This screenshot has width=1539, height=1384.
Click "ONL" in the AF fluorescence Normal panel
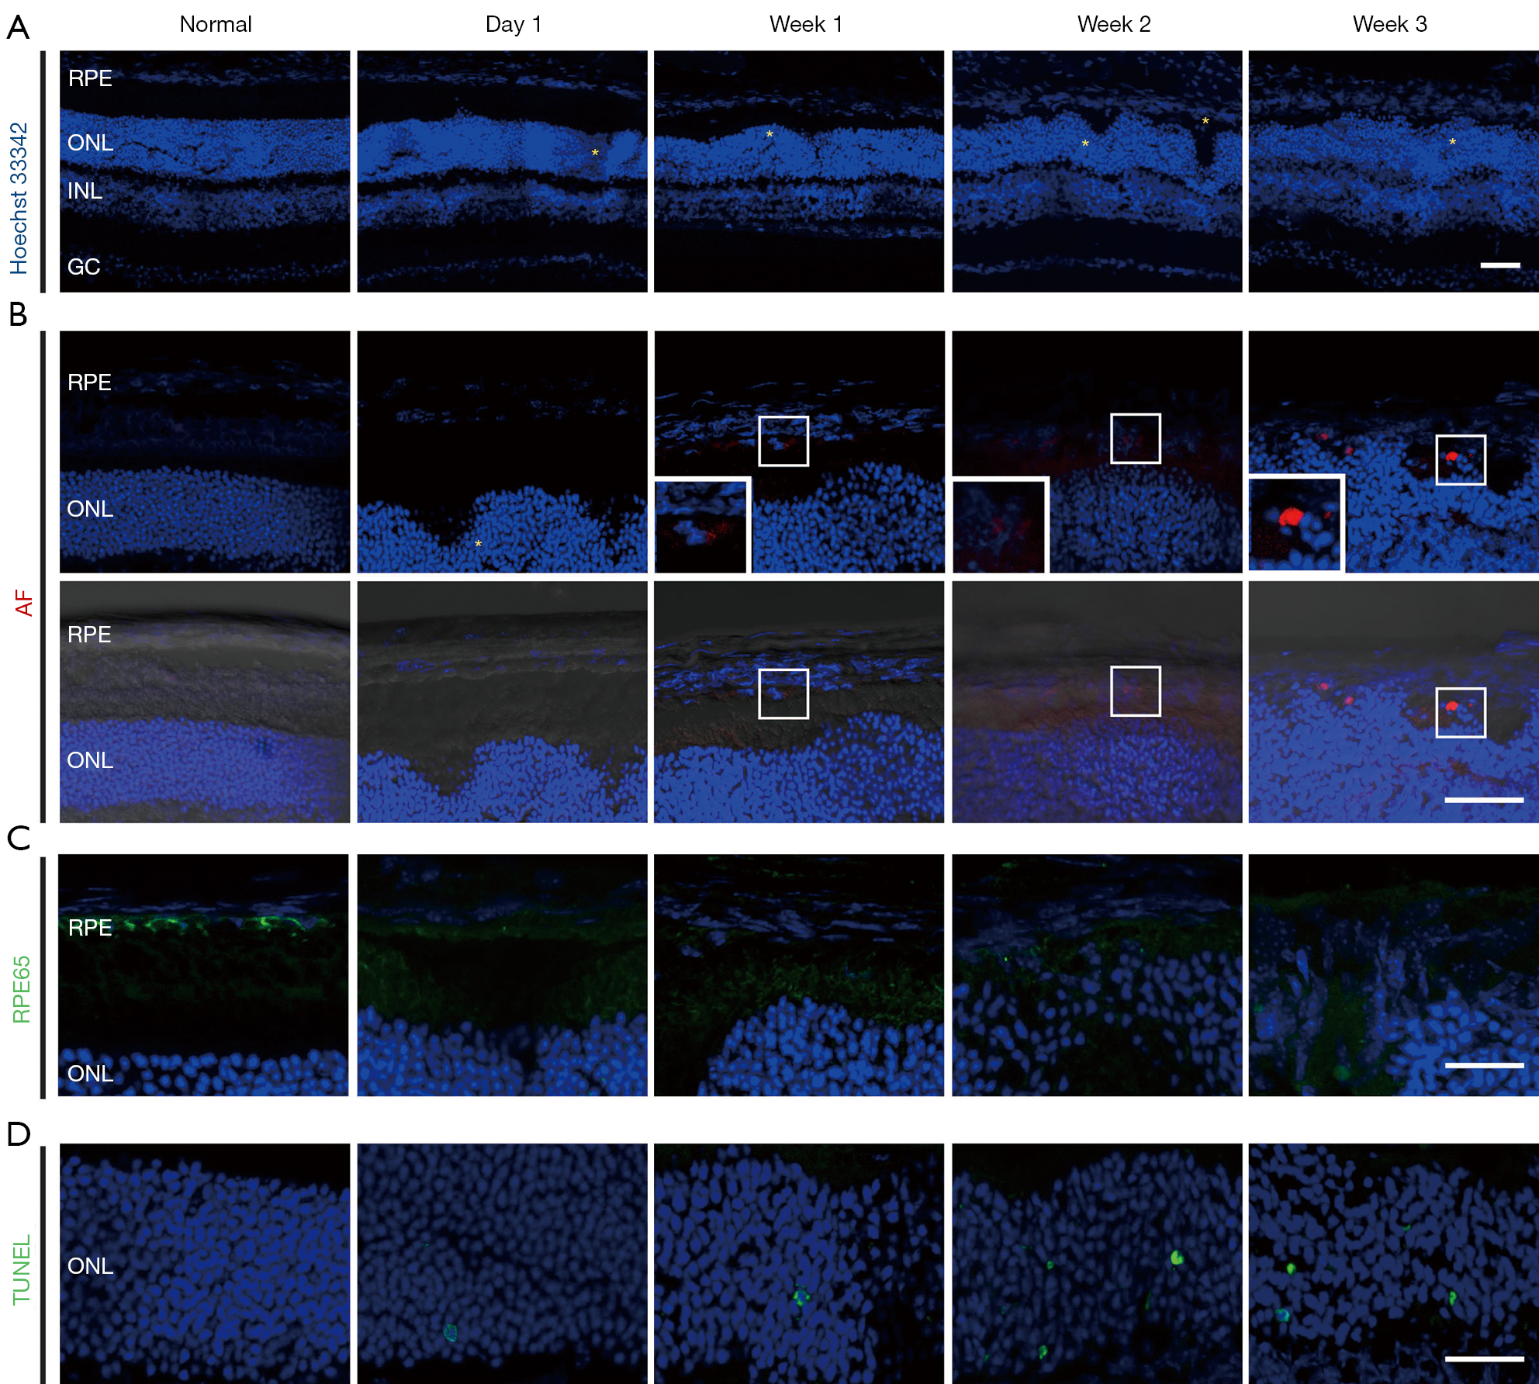click(x=90, y=509)
